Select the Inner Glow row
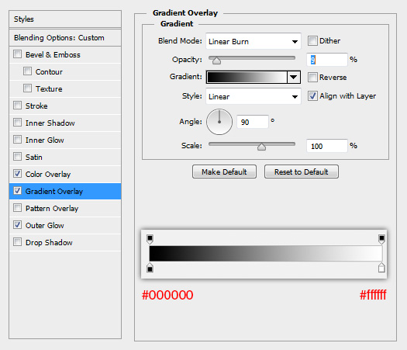 coord(65,140)
